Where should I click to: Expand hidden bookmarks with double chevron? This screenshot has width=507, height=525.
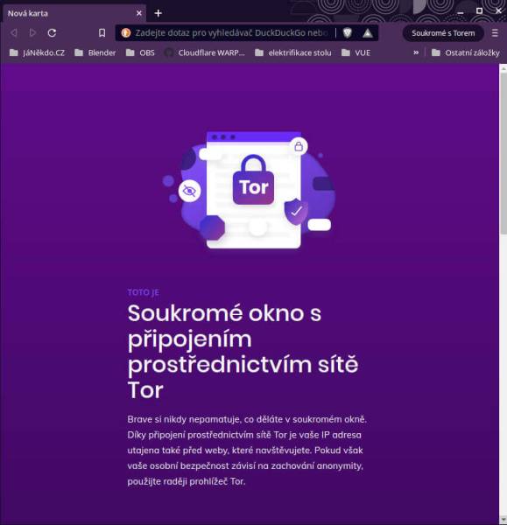(x=416, y=52)
